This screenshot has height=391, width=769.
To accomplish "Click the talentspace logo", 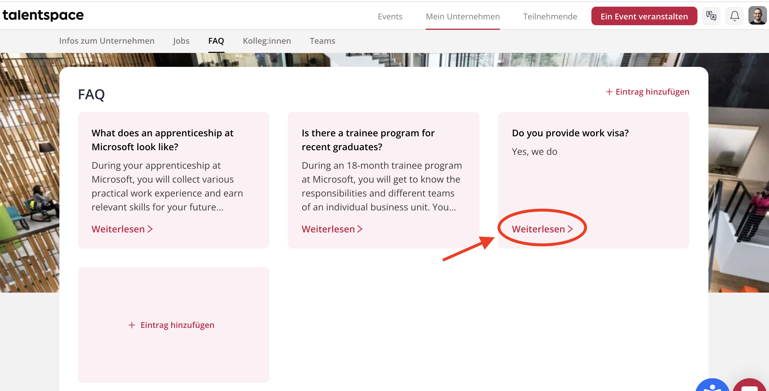I will point(43,15).
